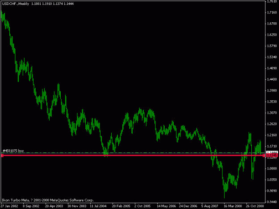Image resolution: width=279 pixels, height=209 pixels.
Task: Click the red line's right end handle
Action: [264, 156]
